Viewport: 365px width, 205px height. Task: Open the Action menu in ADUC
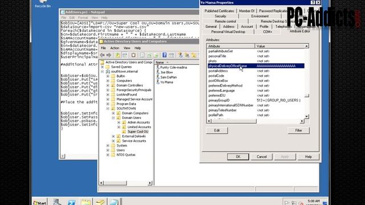(x=115, y=48)
